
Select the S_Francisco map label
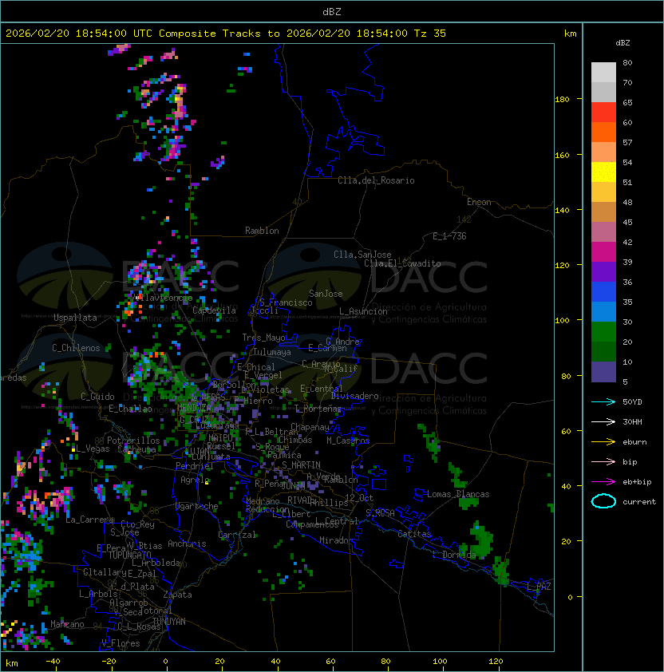[286, 302]
